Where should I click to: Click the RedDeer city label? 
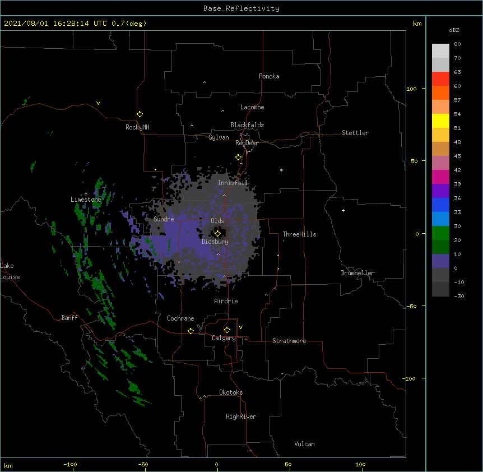pos(247,143)
